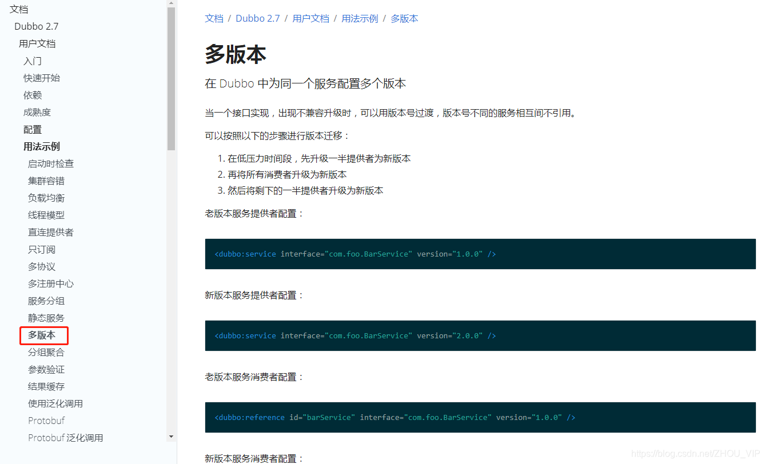Image resolution: width=765 pixels, height=464 pixels.
Task: Follow the 用法示例 breadcrumb link
Action: click(x=360, y=19)
